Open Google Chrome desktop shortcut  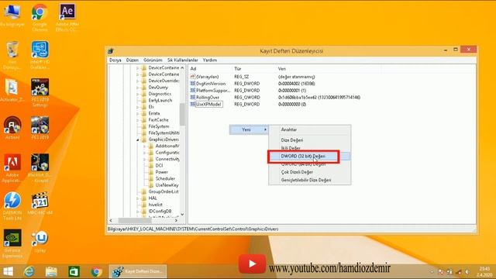click(x=40, y=17)
